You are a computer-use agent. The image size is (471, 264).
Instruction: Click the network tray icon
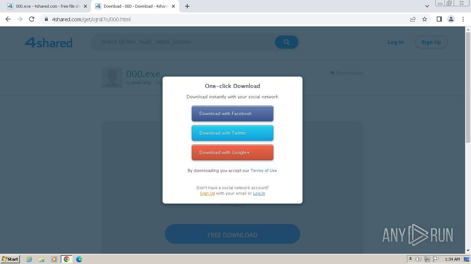(427, 259)
